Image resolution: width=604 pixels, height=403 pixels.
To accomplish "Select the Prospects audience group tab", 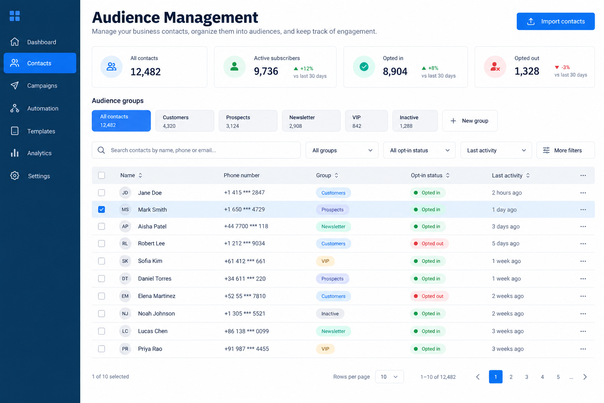I will (x=248, y=121).
